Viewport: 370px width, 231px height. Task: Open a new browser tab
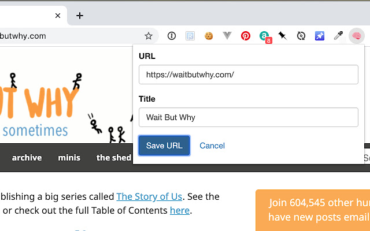80,16
